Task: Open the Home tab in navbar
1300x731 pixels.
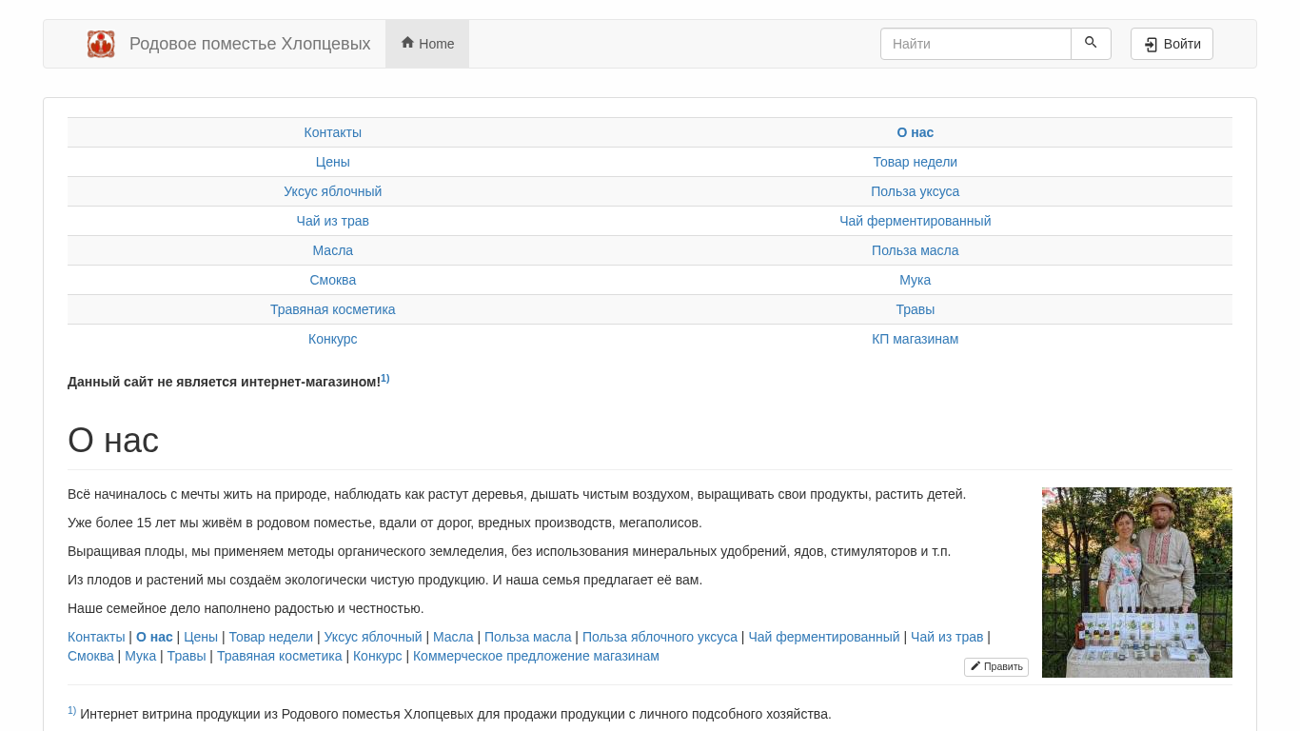Action: point(427,44)
